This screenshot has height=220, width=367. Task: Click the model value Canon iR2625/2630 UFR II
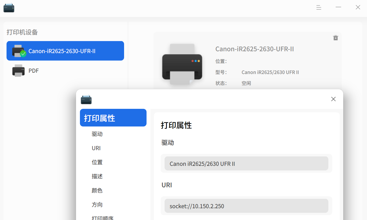pos(270,72)
